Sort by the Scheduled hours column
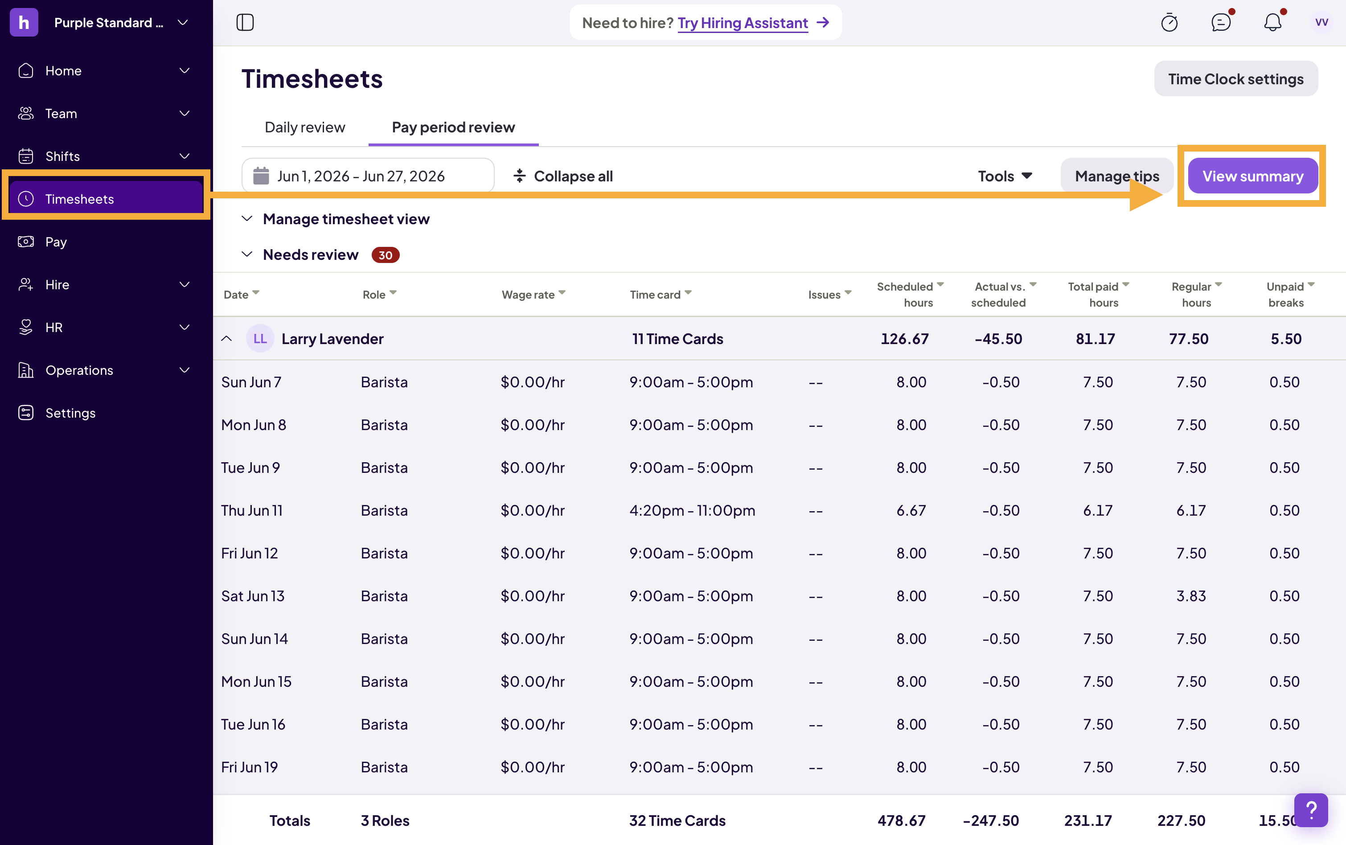Screen dimensions: 1346x845 click(x=910, y=295)
